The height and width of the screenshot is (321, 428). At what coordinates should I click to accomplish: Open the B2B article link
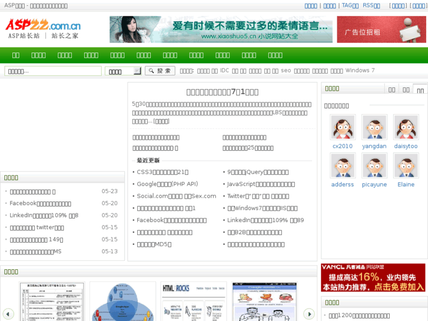[255, 232]
